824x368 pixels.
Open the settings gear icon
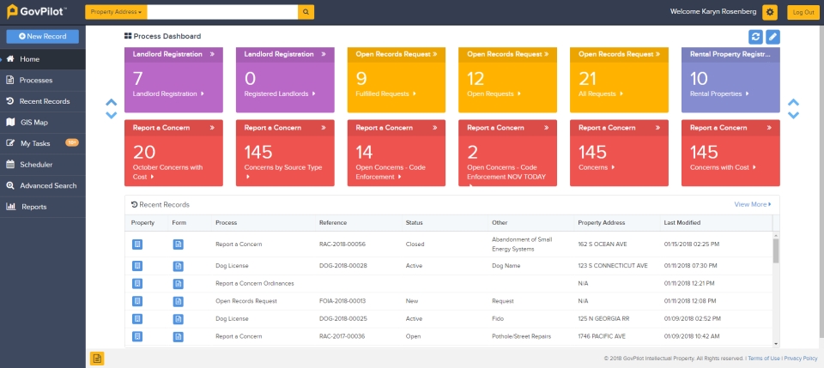[769, 12]
